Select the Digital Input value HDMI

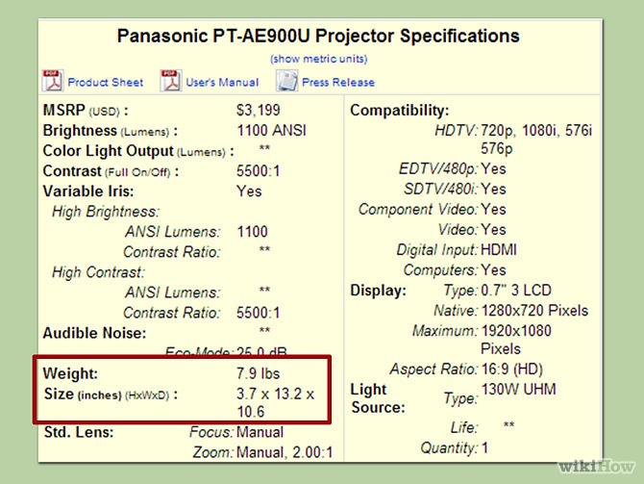499,249
